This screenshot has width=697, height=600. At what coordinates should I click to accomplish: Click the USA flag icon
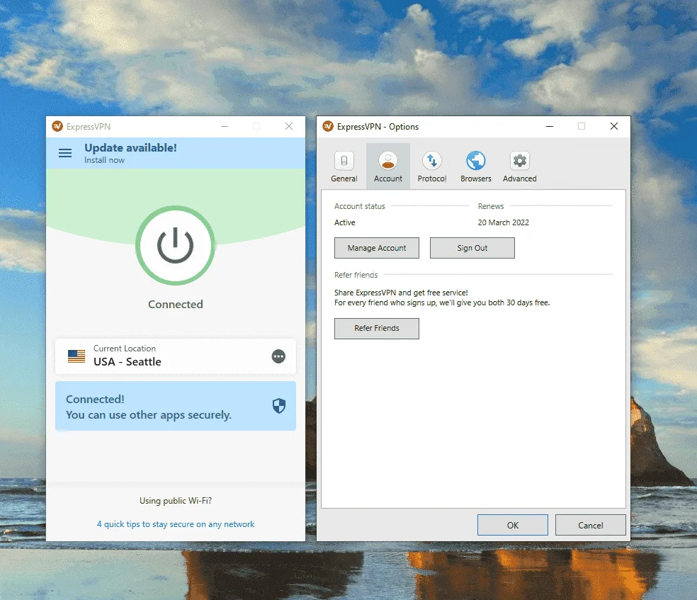coord(76,356)
